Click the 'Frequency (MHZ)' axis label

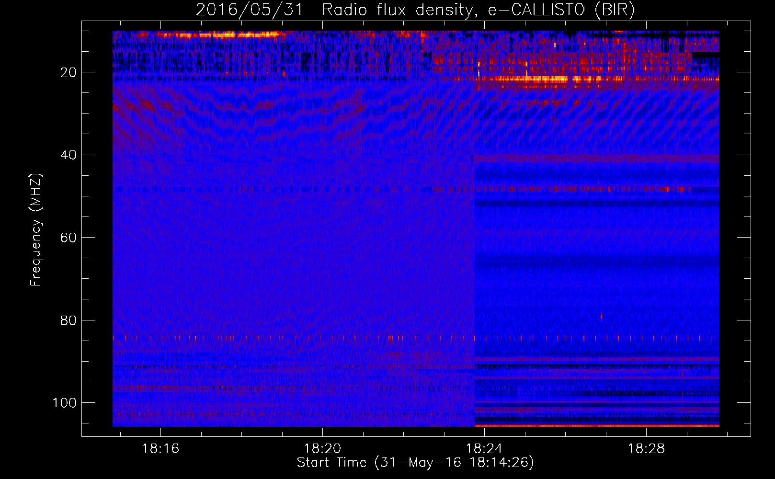coord(36,230)
